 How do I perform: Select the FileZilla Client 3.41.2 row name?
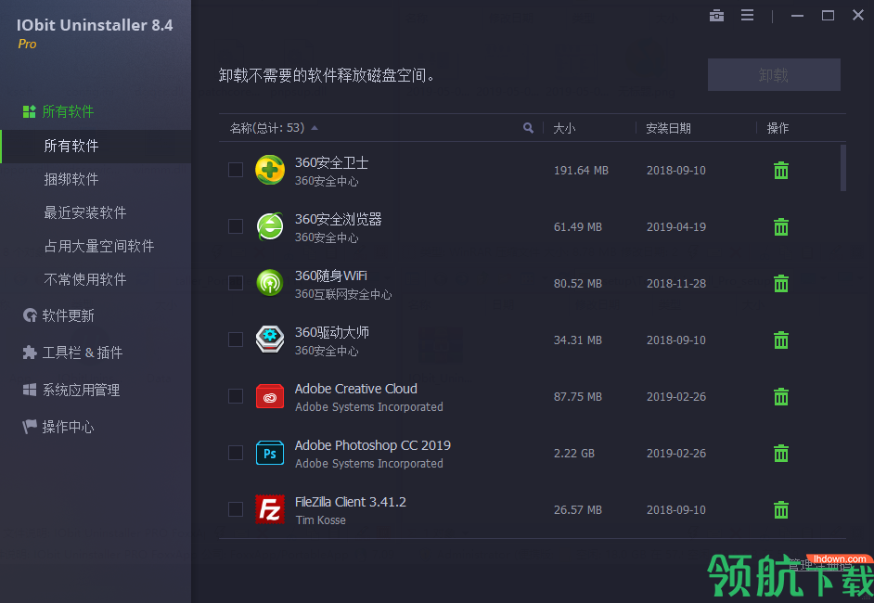pos(350,502)
